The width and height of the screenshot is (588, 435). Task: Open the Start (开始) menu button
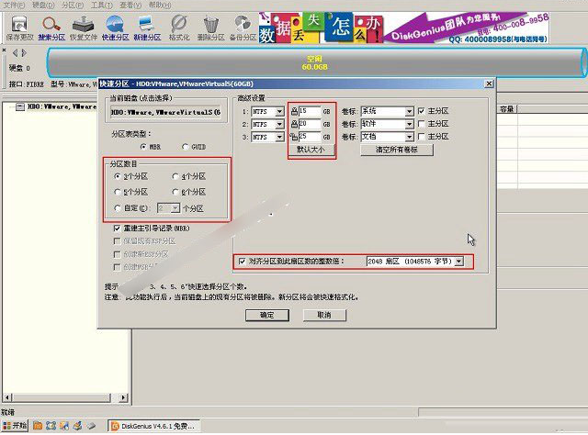point(15,426)
